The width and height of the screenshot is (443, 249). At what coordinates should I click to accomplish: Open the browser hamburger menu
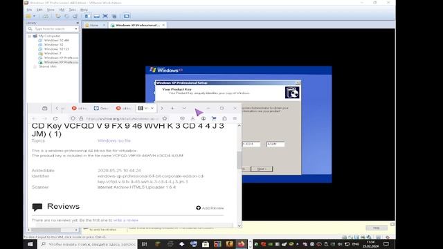[x=235, y=118]
